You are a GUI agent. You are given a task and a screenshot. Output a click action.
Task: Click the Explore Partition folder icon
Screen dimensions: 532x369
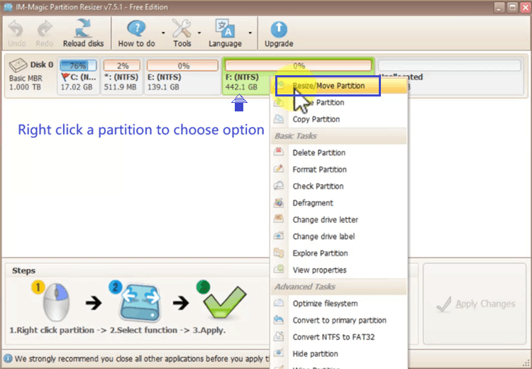tap(279, 253)
